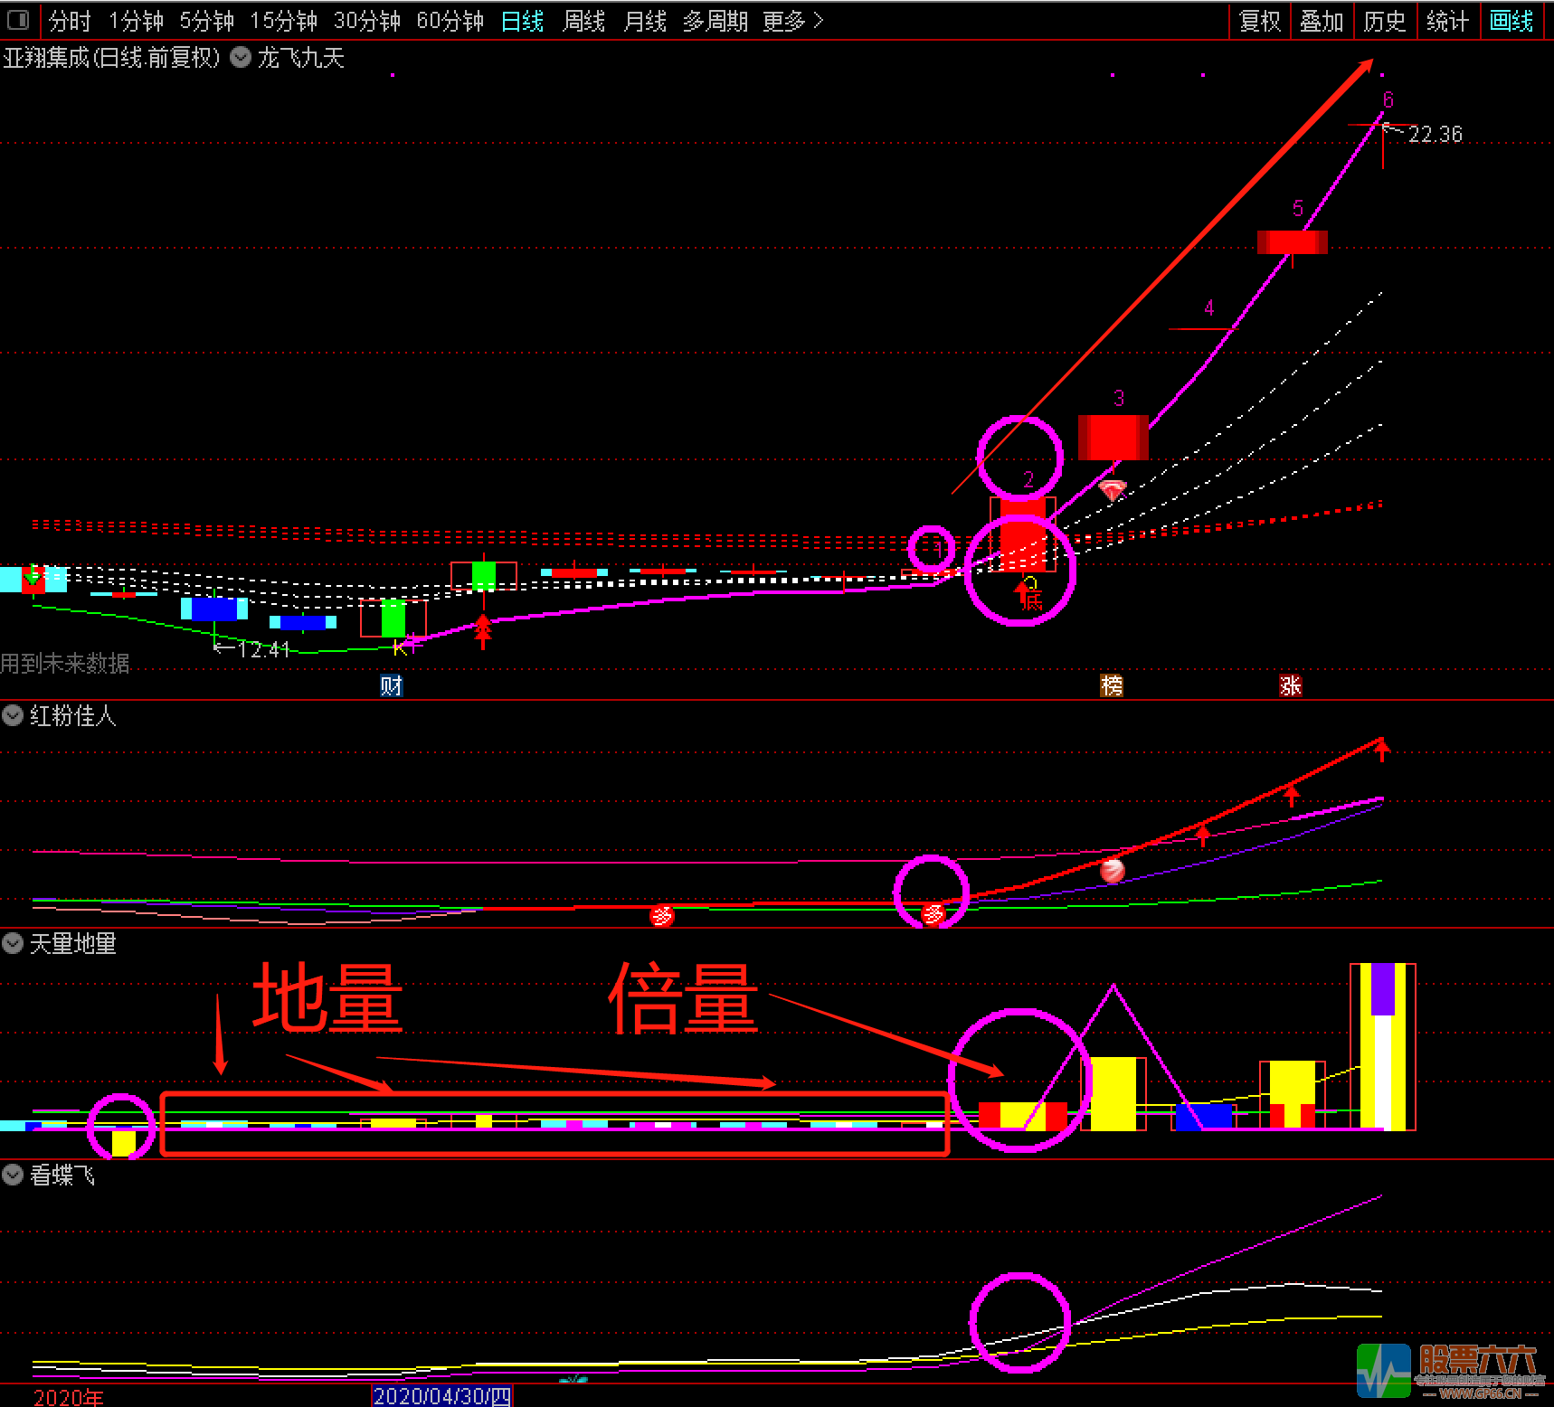Click the 财 marker icon under chart
1554x1407 pixels.
click(391, 685)
